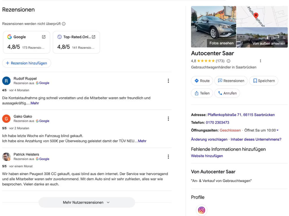
Task: Click Patrick Heisters' profile photo
Action: coord(6,157)
